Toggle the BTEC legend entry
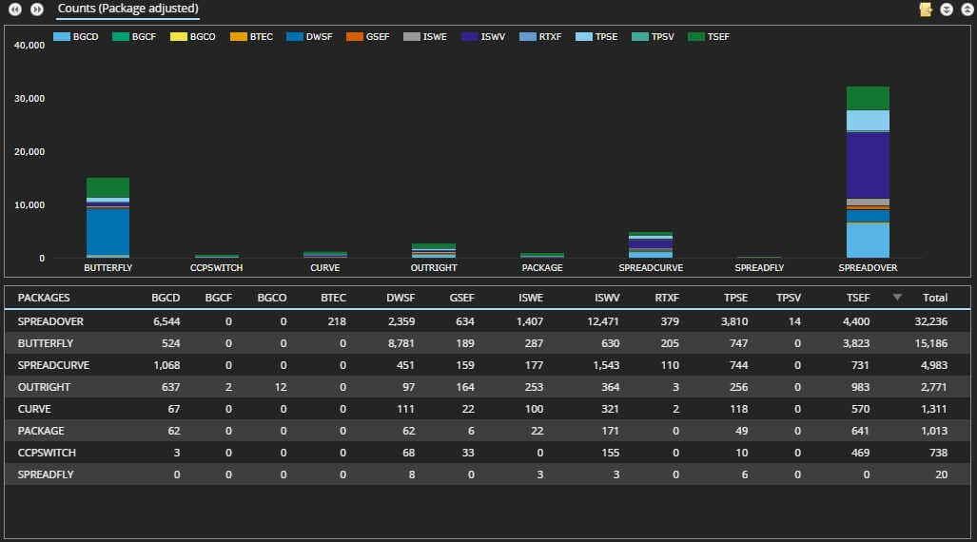The height and width of the screenshot is (542, 977). 251,37
